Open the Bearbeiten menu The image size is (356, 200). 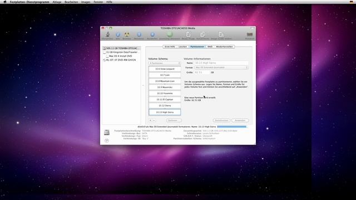tap(71, 2)
